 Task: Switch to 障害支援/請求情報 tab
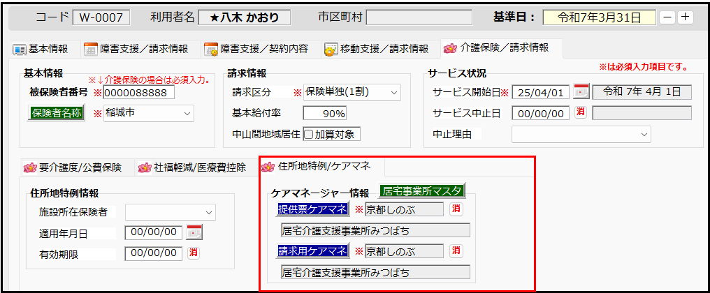pos(138,50)
